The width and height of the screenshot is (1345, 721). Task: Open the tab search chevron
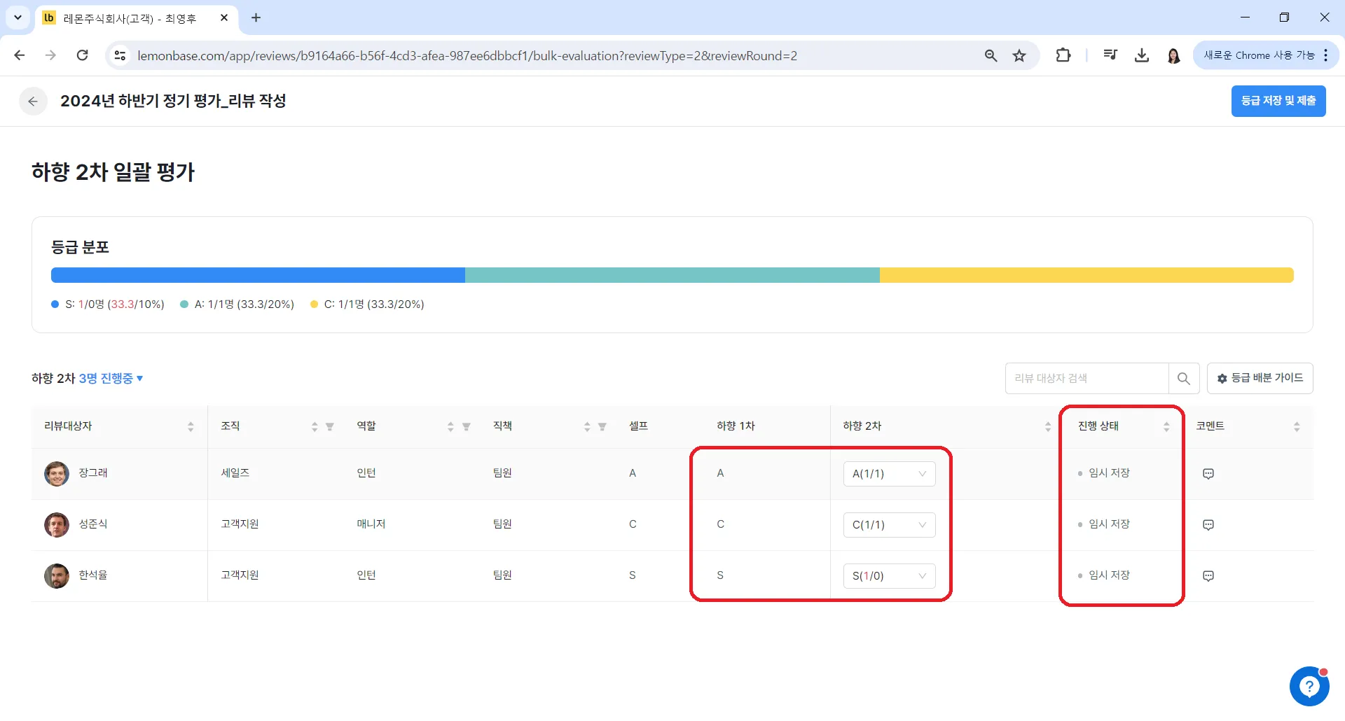pyautogui.click(x=18, y=17)
